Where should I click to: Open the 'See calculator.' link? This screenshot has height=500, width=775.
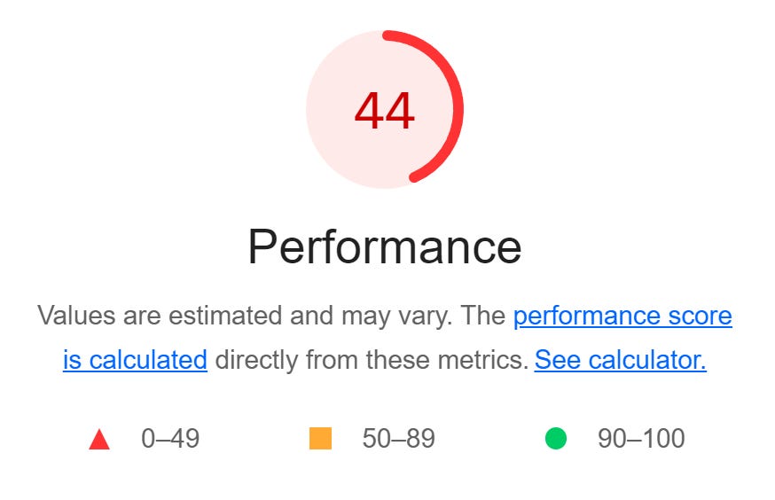(621, 360)
